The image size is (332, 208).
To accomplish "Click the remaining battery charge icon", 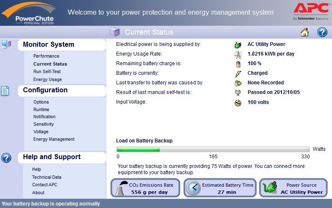I will (238, 64).
